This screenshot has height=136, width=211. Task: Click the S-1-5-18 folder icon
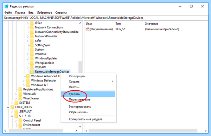click(x=16, y=116)
